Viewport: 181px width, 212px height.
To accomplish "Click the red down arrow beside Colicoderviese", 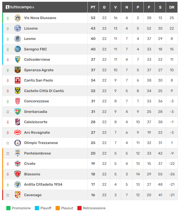I will pos(8,60).
